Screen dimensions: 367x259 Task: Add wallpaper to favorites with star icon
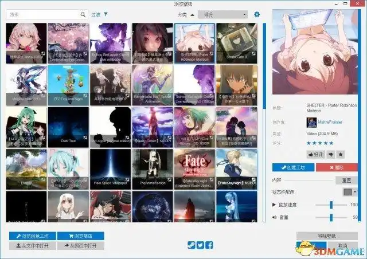coord(341,154)
